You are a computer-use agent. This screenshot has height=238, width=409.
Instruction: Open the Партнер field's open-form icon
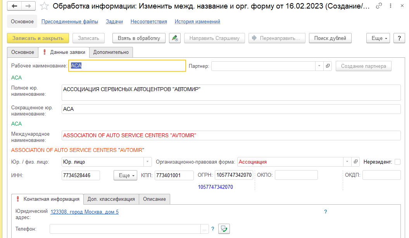coord(328,66)
